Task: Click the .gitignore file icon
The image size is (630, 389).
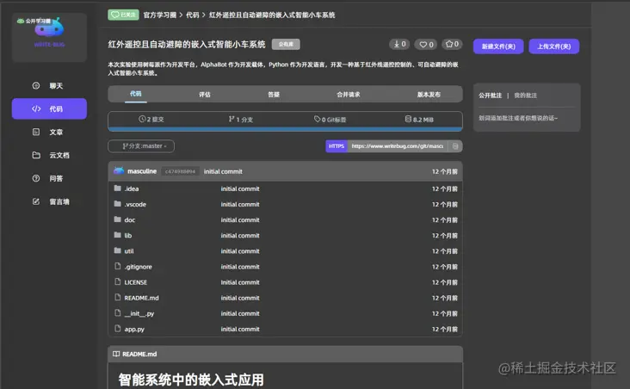Action: (x=117, y=266)
